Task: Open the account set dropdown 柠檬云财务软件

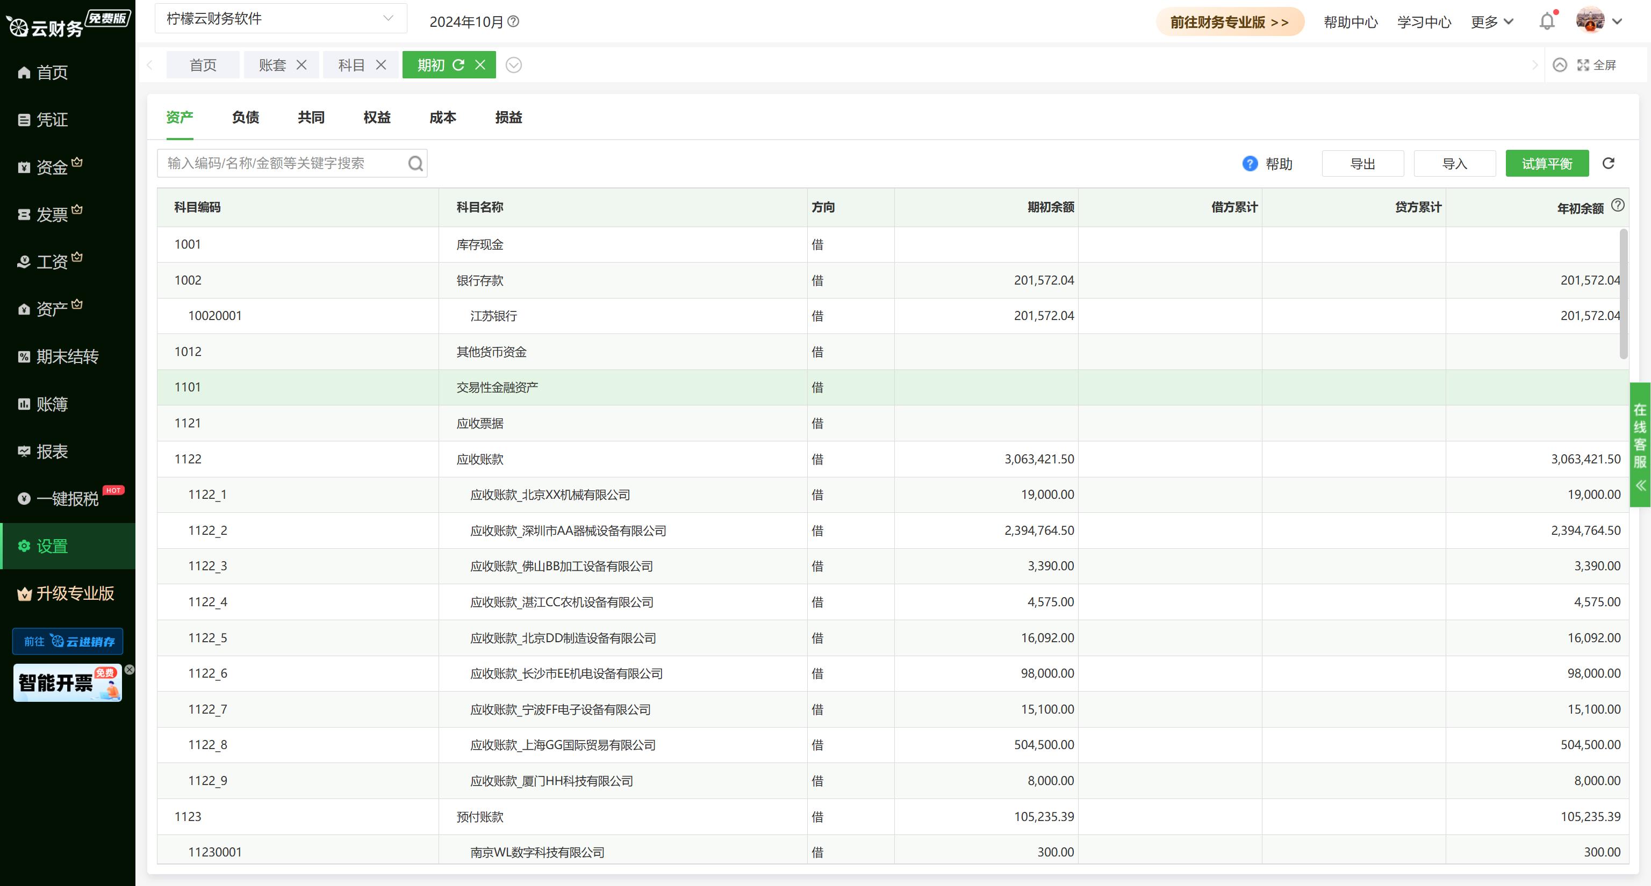Action: tap(279, 18)
